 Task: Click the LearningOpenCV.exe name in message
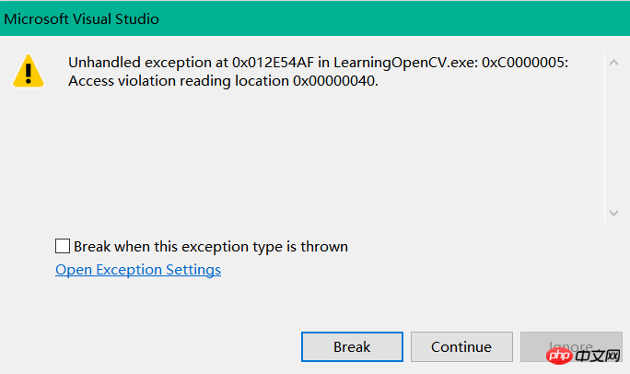pos(406,63)
